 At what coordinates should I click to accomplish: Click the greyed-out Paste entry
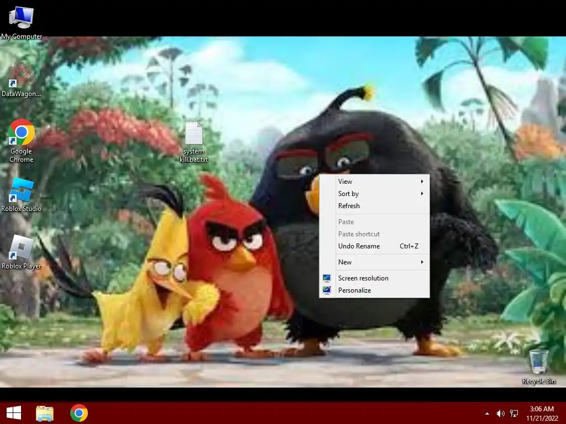[x=374, y=222]
